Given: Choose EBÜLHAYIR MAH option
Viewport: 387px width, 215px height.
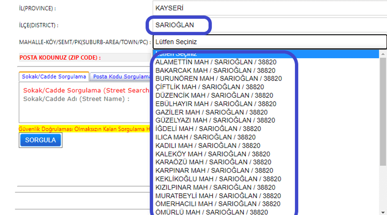Looking at the screenshot, I should tap(216, 104).
